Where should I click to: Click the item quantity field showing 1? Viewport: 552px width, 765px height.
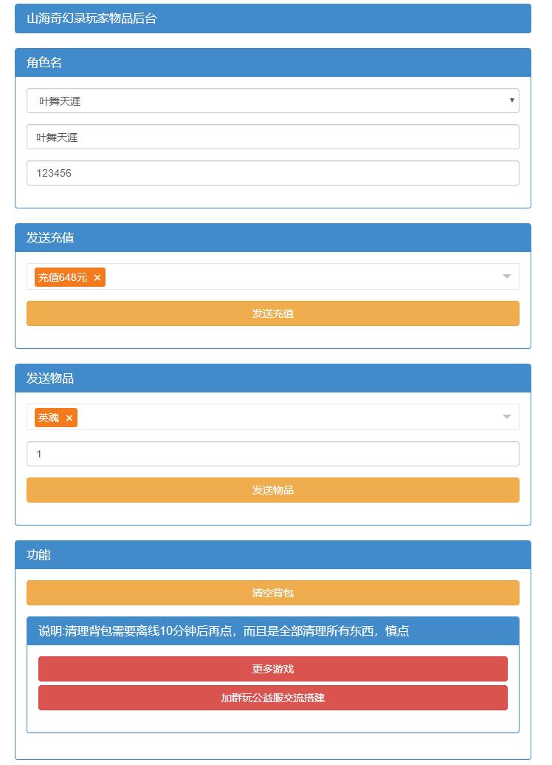[x=273, y=455]
